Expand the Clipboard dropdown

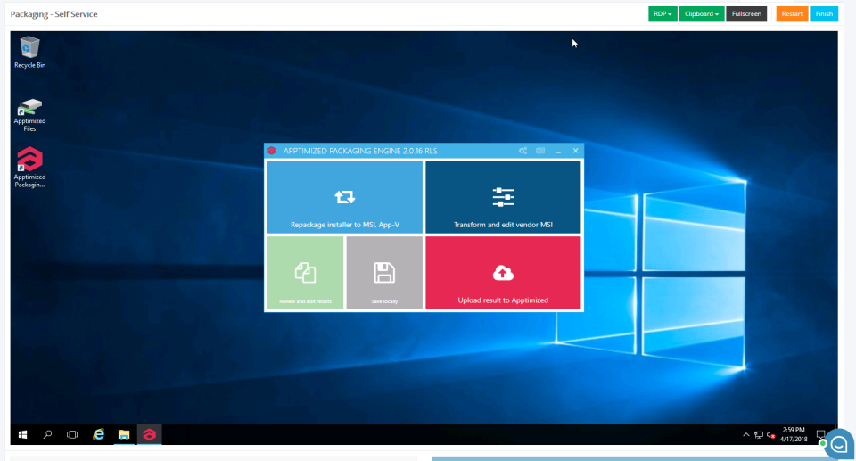702,13
